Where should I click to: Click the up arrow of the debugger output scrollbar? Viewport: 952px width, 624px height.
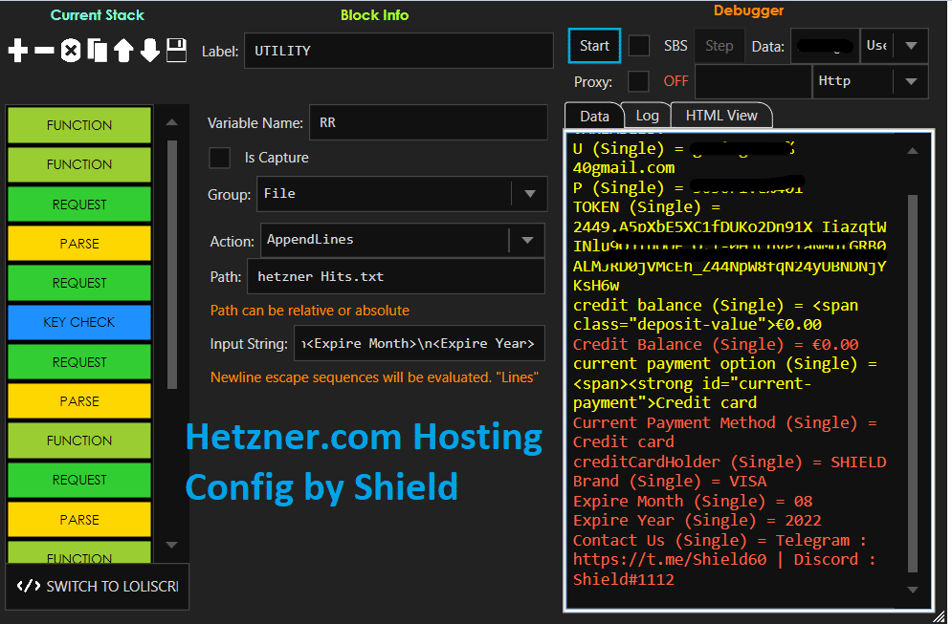pos(913,151)
